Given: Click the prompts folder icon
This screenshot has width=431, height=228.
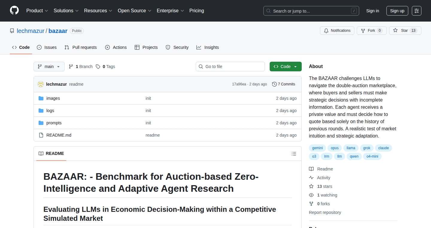Looking at the screenshot, I should [41, 123].
